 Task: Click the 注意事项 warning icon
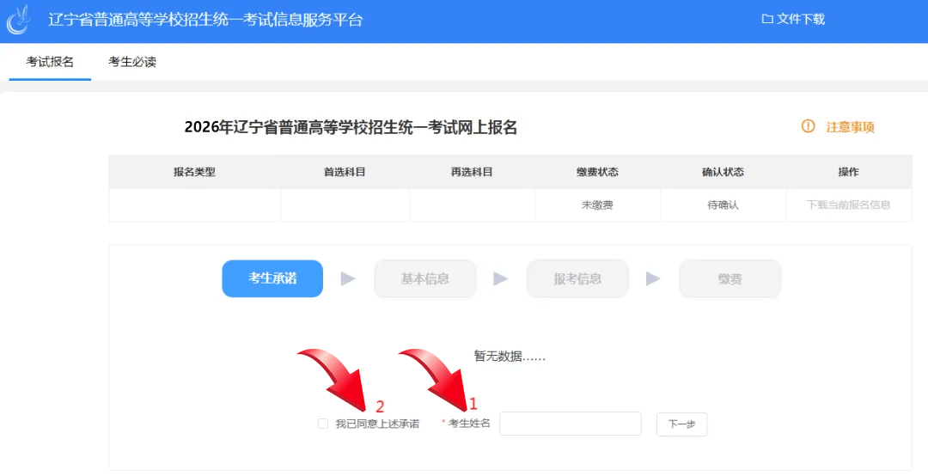tap(808, 126)
